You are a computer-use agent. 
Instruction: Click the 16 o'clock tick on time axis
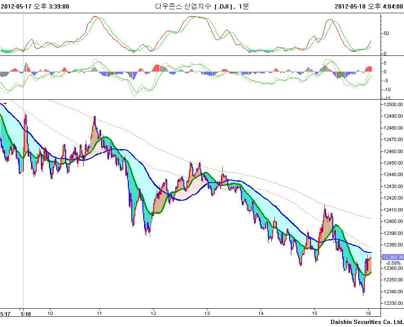(x=369, y=313)
